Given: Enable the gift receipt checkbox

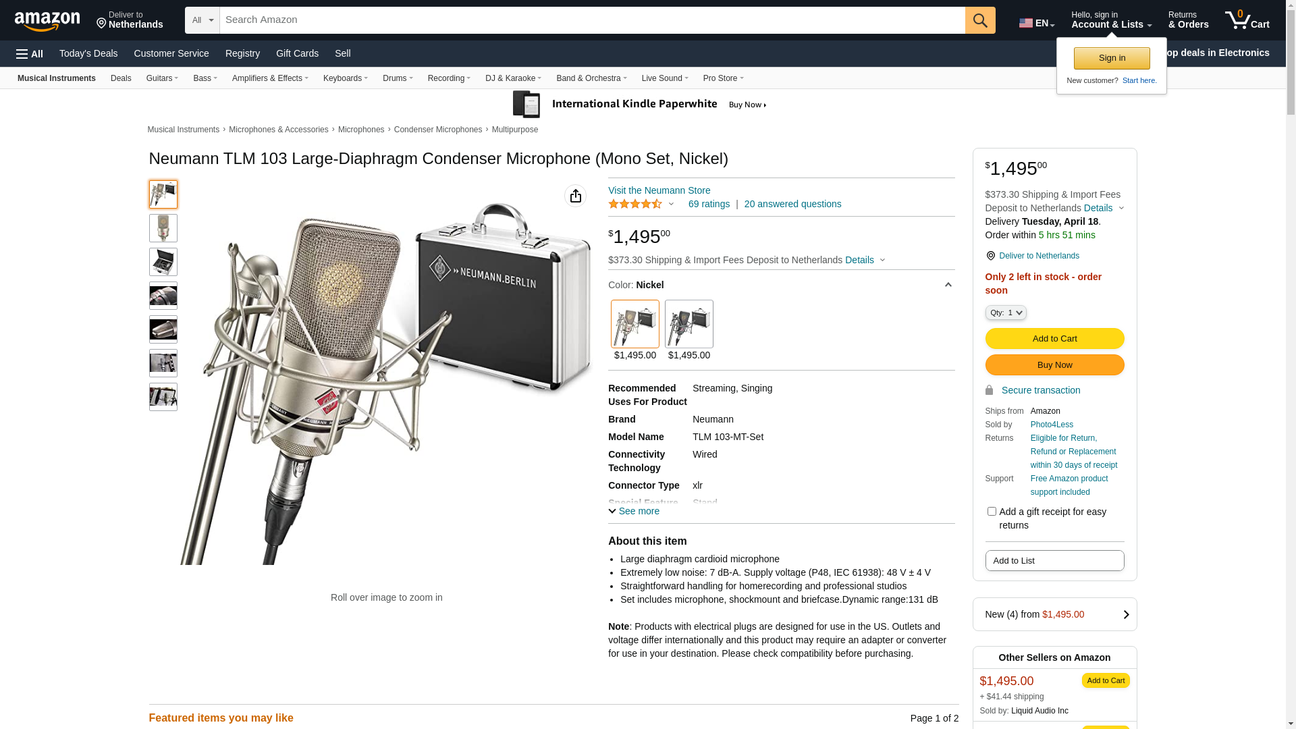Looking at the screenshot, I should click(992, 512).
